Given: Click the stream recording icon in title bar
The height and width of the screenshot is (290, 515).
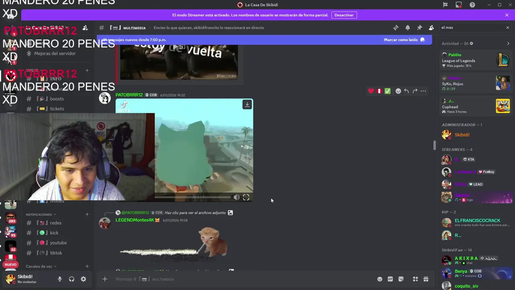Looking at the screenshot, I should point(459,5).
